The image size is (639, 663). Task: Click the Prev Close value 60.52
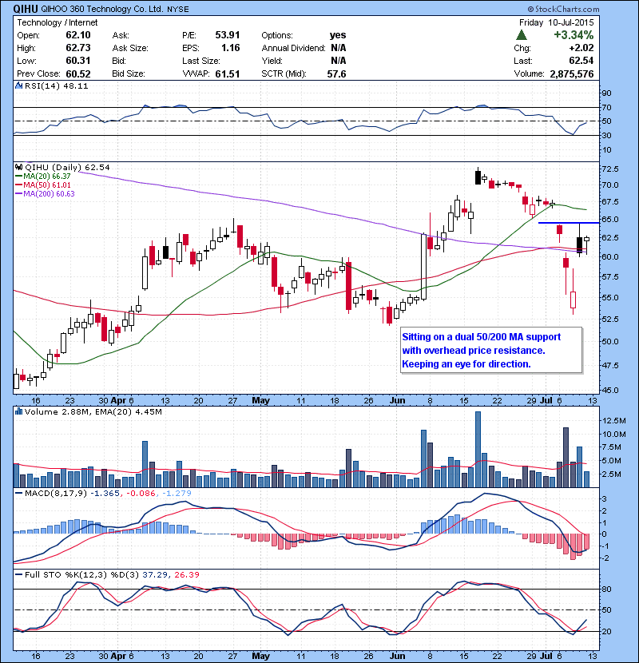click(78, 74)
